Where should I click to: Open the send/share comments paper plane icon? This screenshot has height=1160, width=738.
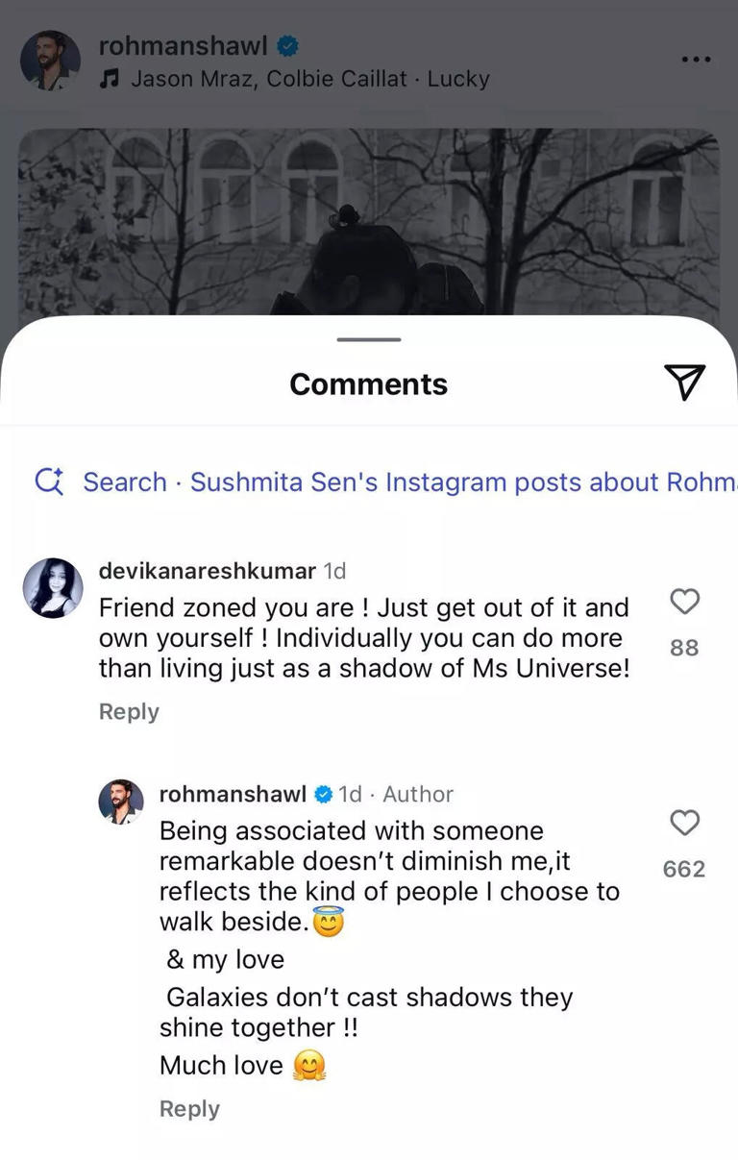(684, 382)
